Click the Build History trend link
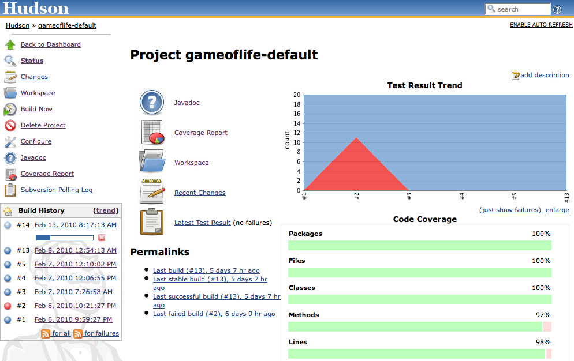This screenshot has height=361, width=574. (x=106, y=210)
